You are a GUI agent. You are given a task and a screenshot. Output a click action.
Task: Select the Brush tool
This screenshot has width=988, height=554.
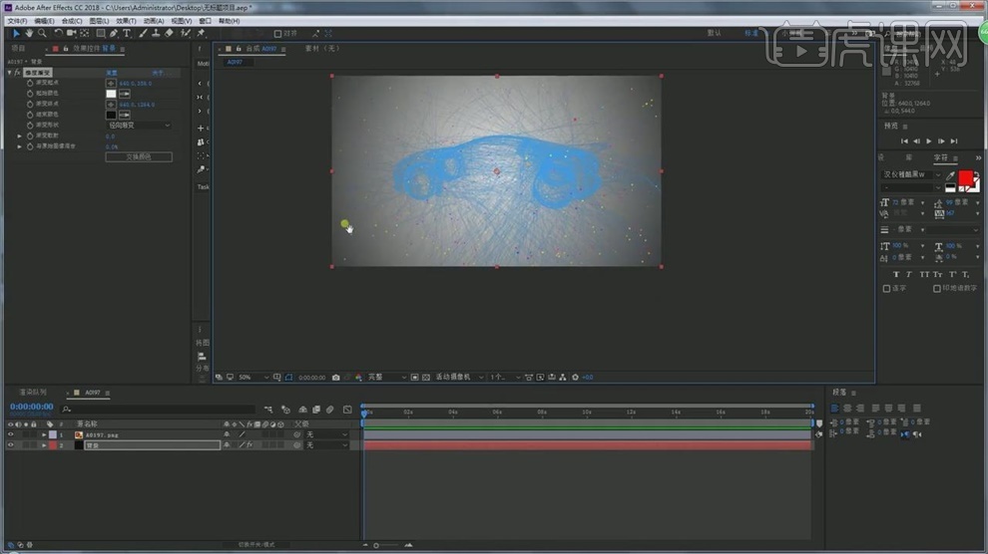[143, 33]
